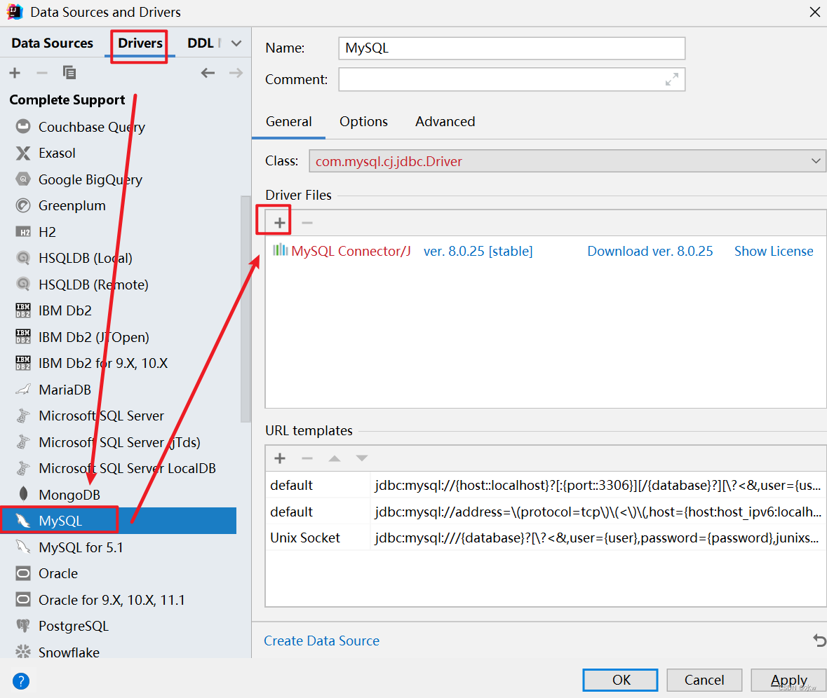Click Download ver. 8.0.25 link

pyautogui.click(x=650, y=252)
